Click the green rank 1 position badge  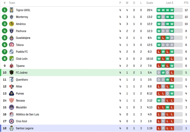[4, 10]
